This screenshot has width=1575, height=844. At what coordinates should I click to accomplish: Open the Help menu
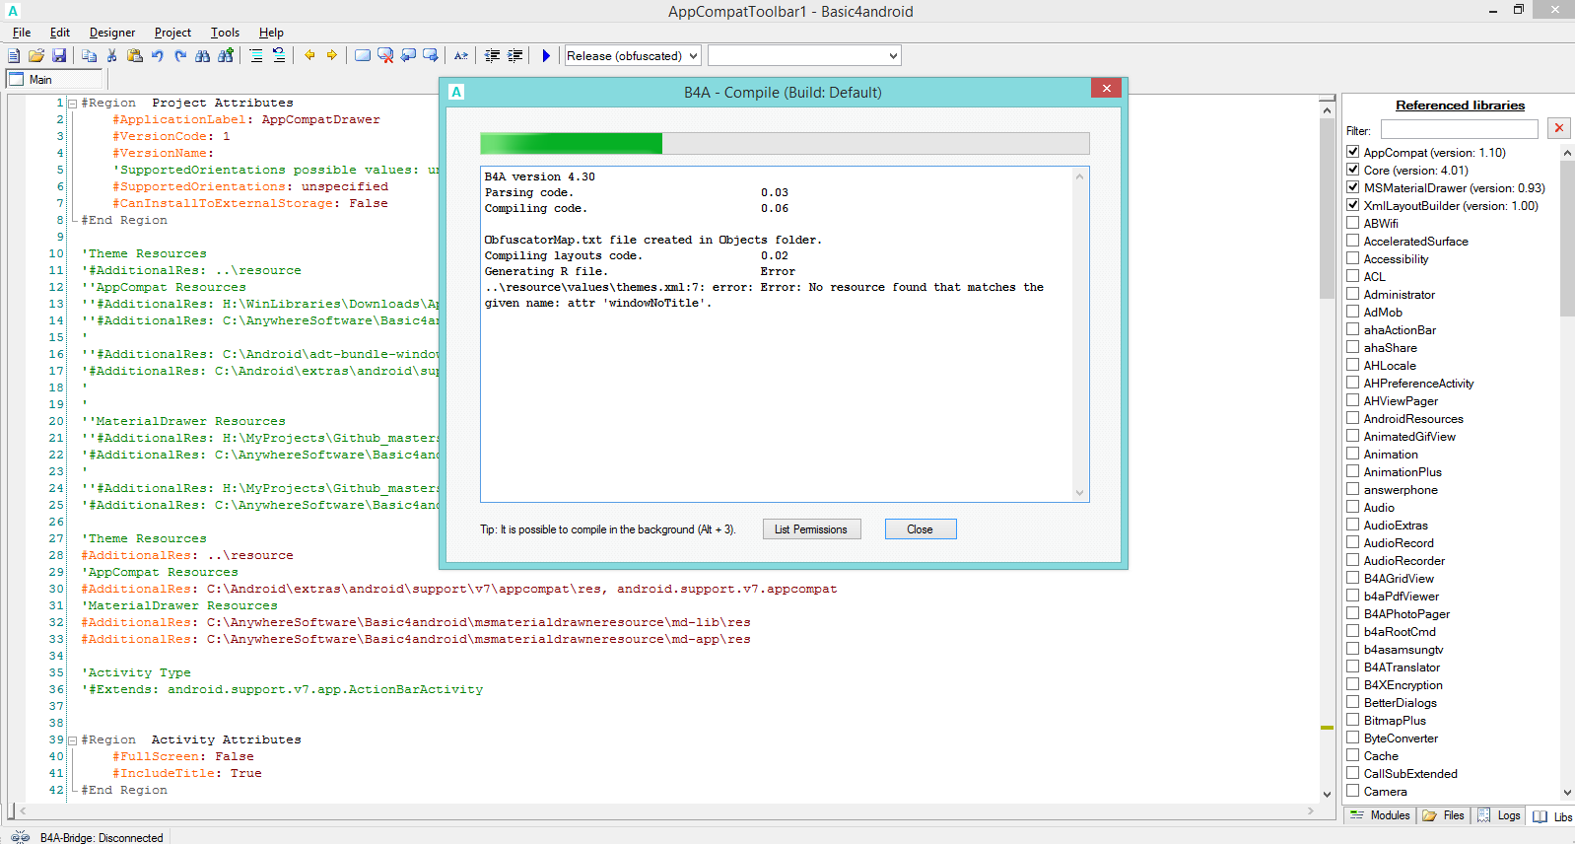(271, 33)
